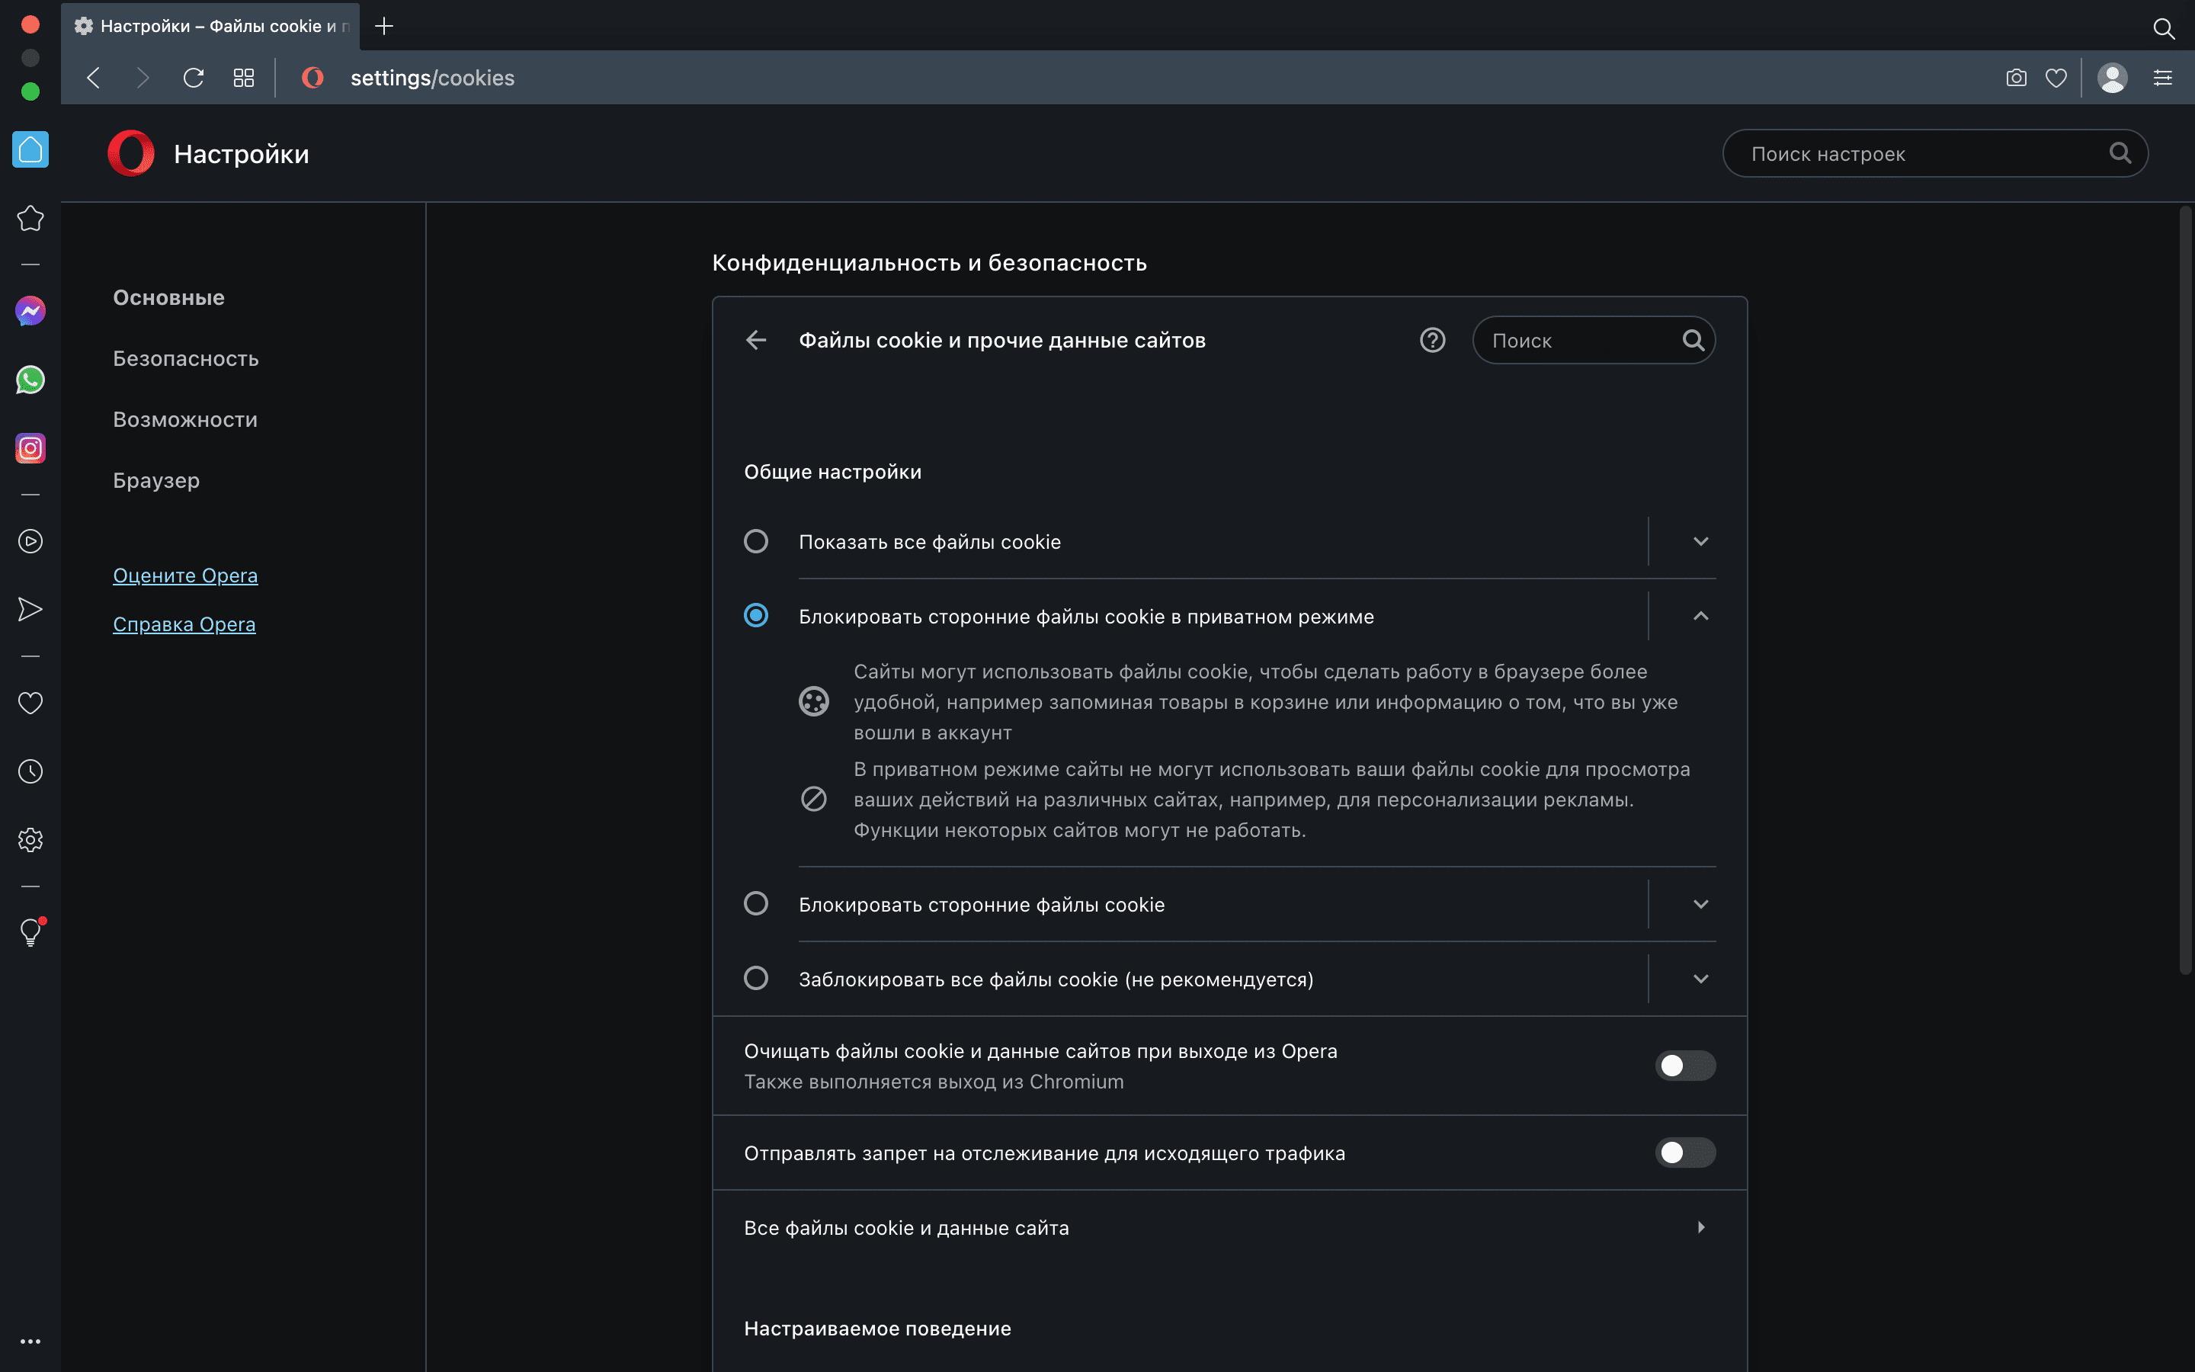Viewport: 2195px width, 1372px height.
Task: Open the Браузер settings section
Action: [x=156, y=480]
